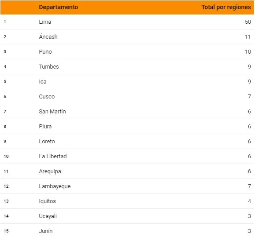
Task: Click the Departamento column header
Action: pyautogui.click(x=59, y=7)
